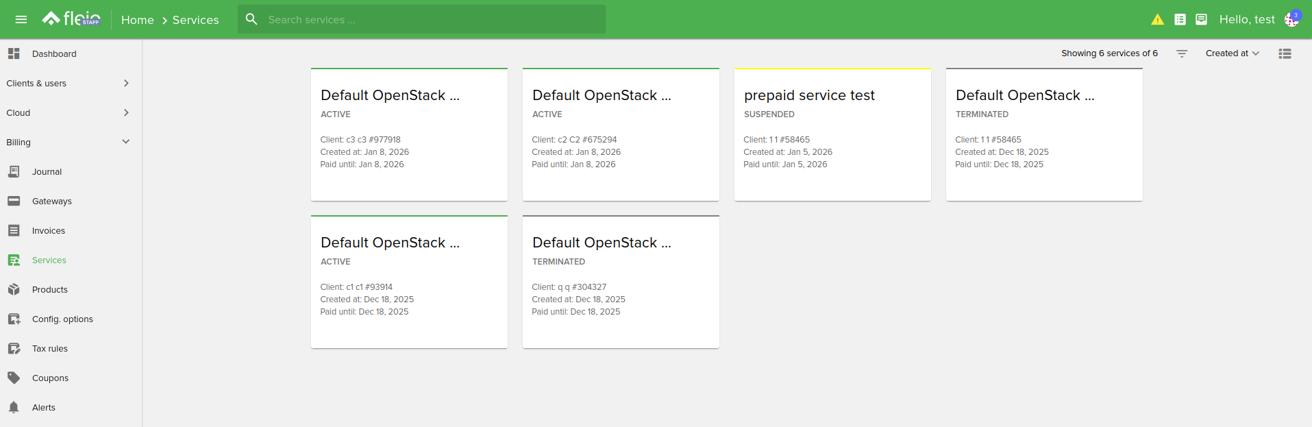Click the yellow warning triangle icon
Screen dimensions: 1312x427
(1157, 19)
